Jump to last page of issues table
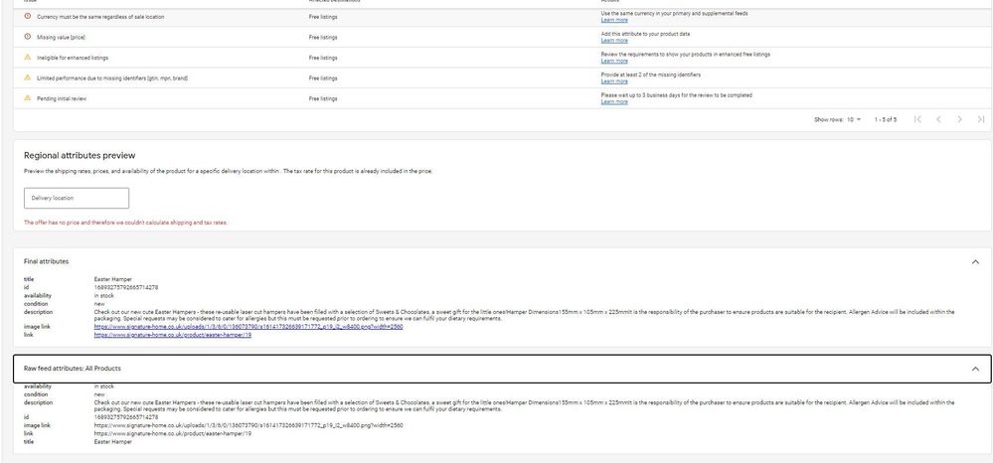The height and width of the screenshot is (463, 993). pos(980,119)
